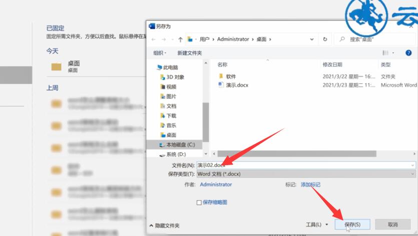
Task: Sort by 修改日期 column header
Action: coord(332,64)
